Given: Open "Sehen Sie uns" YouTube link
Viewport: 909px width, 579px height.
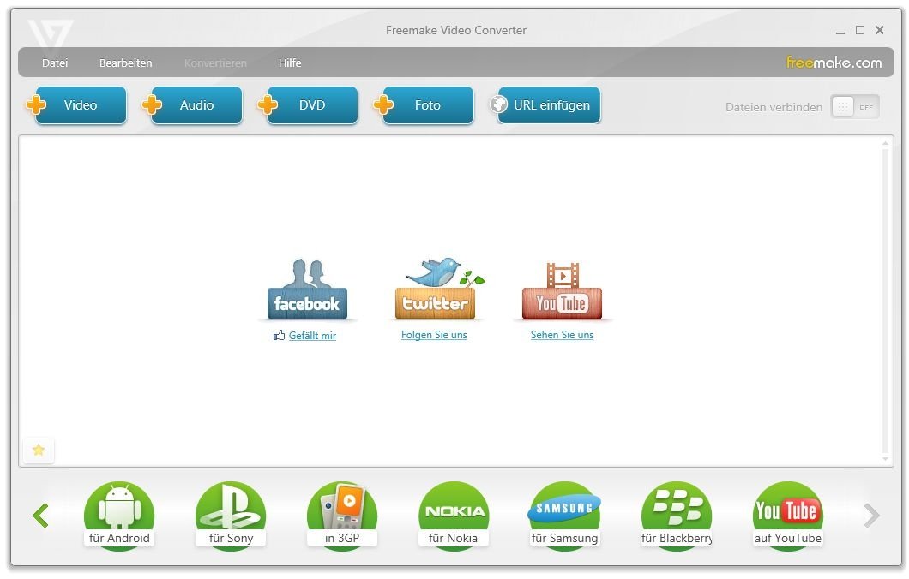Looking at the screenshot, I should tap(562, 335).
